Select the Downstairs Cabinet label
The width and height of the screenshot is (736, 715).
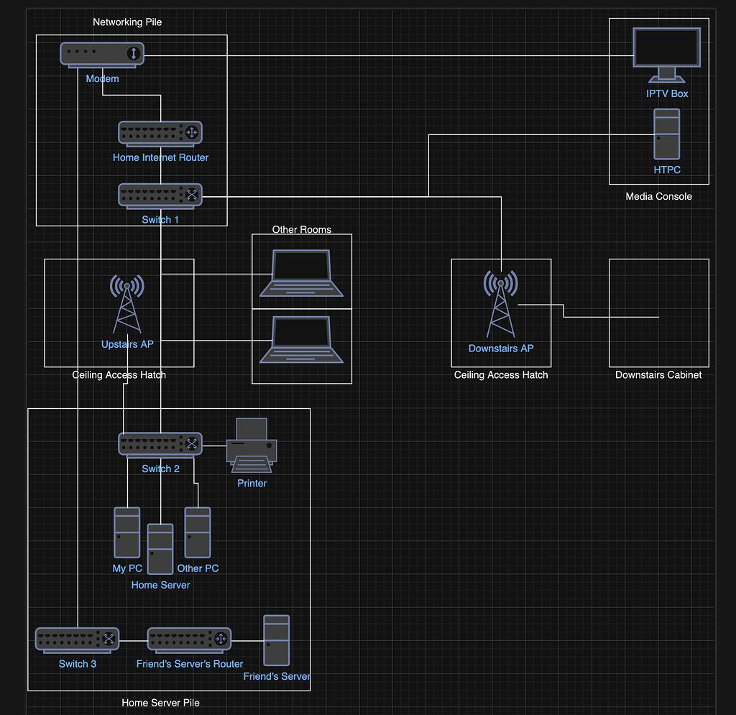pos(658,375)
